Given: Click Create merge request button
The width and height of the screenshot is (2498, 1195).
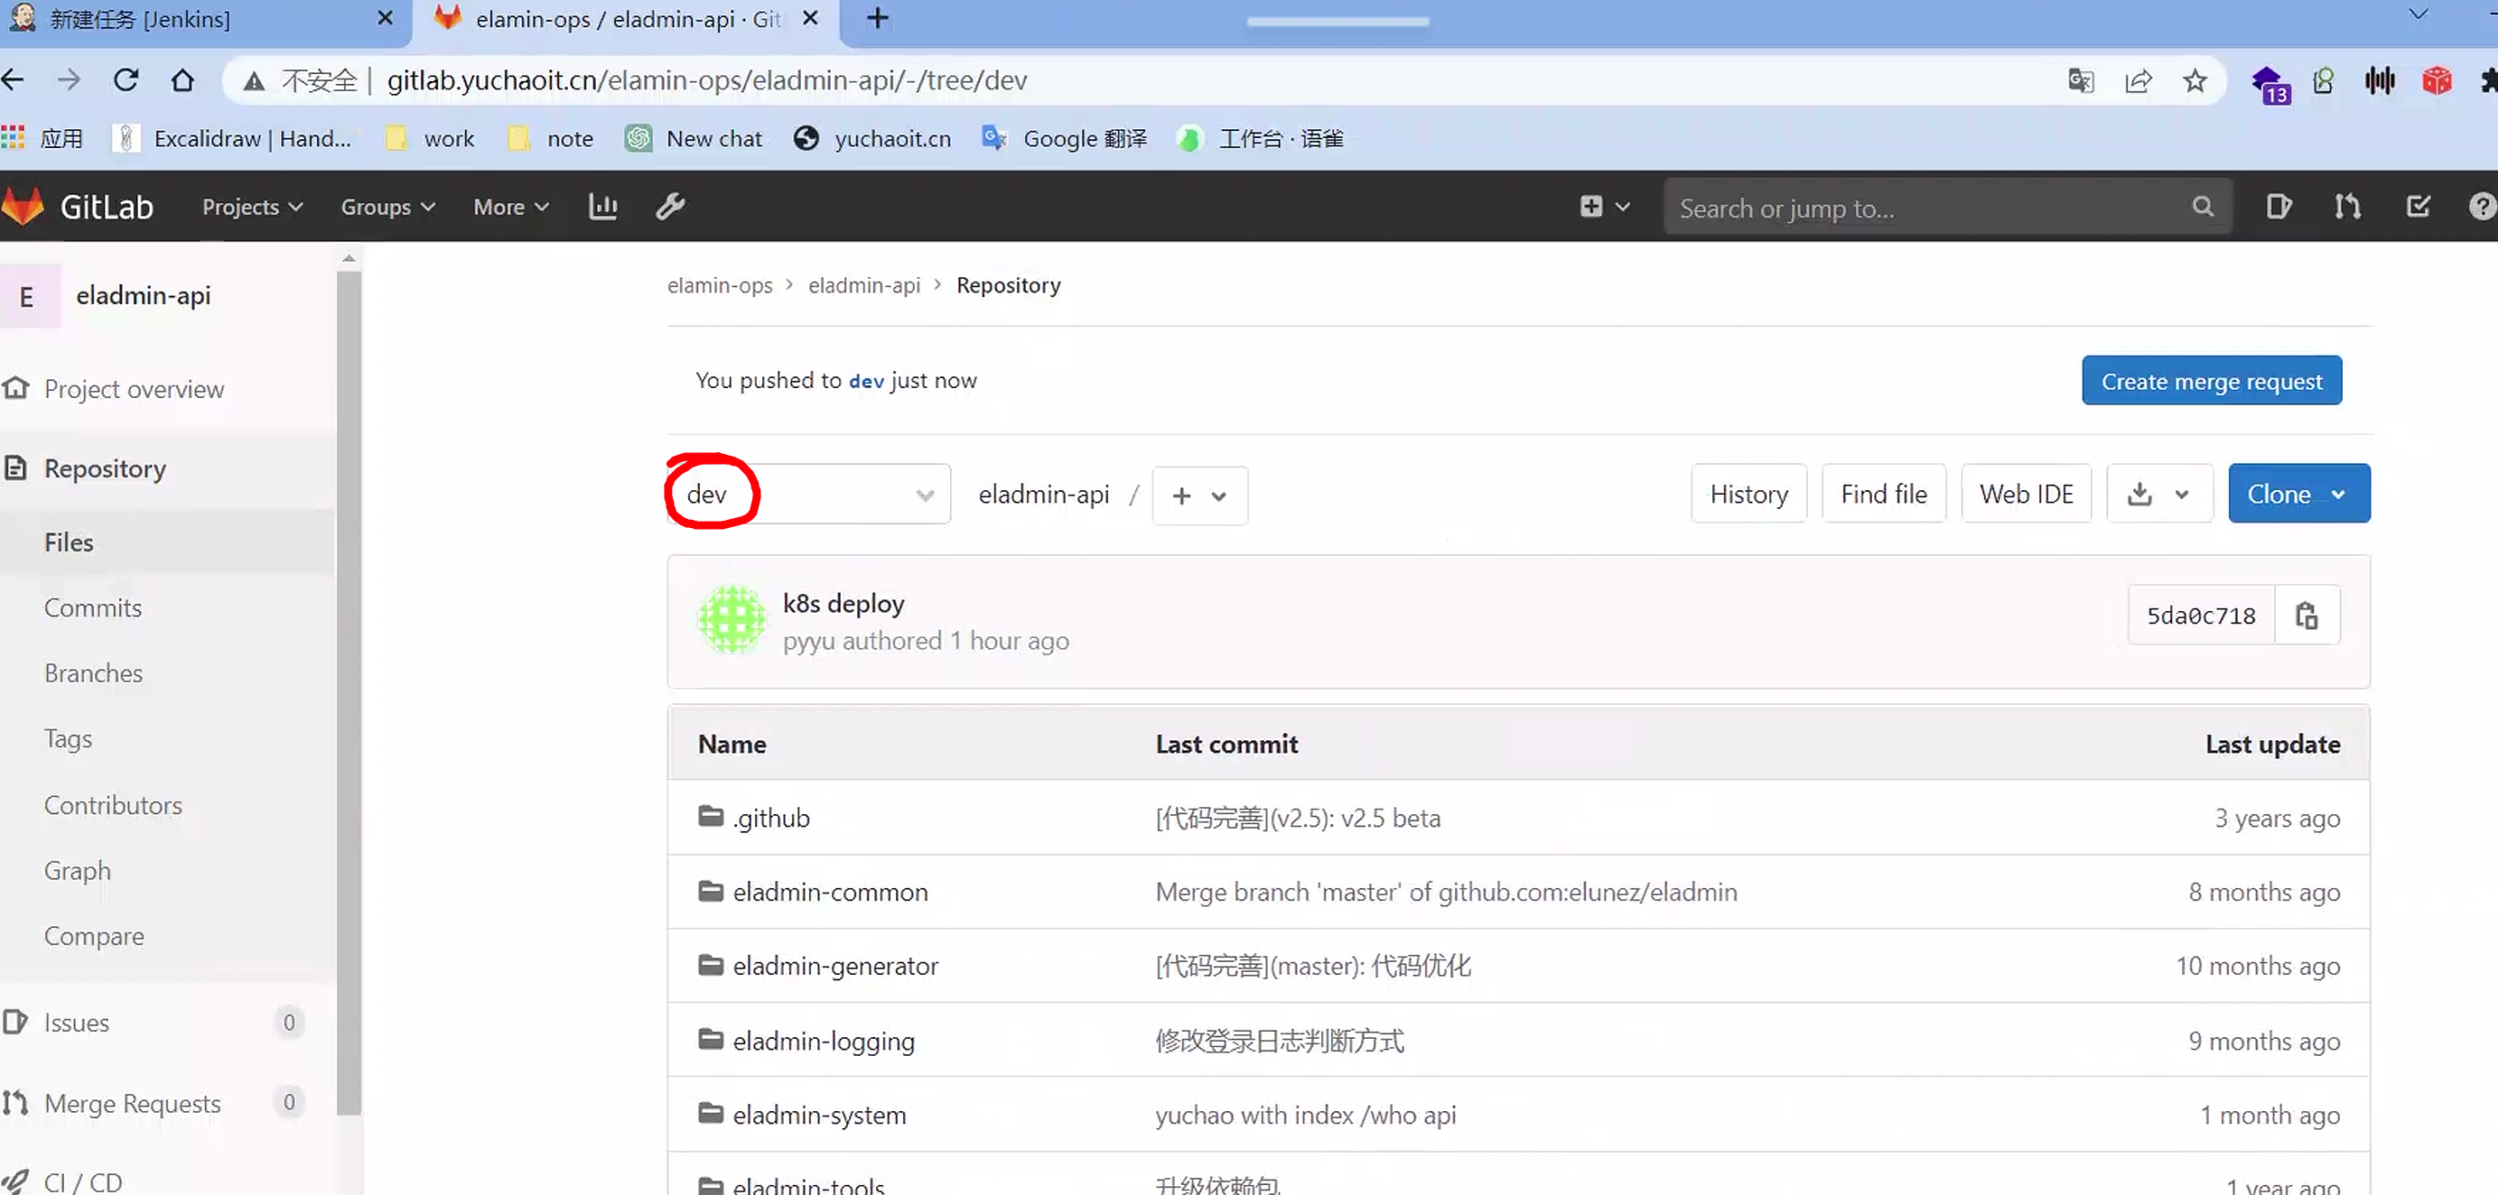Looking at the screenshot, I should tap(2211, 381).
